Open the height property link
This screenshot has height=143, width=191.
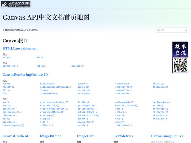click(6, 57)
